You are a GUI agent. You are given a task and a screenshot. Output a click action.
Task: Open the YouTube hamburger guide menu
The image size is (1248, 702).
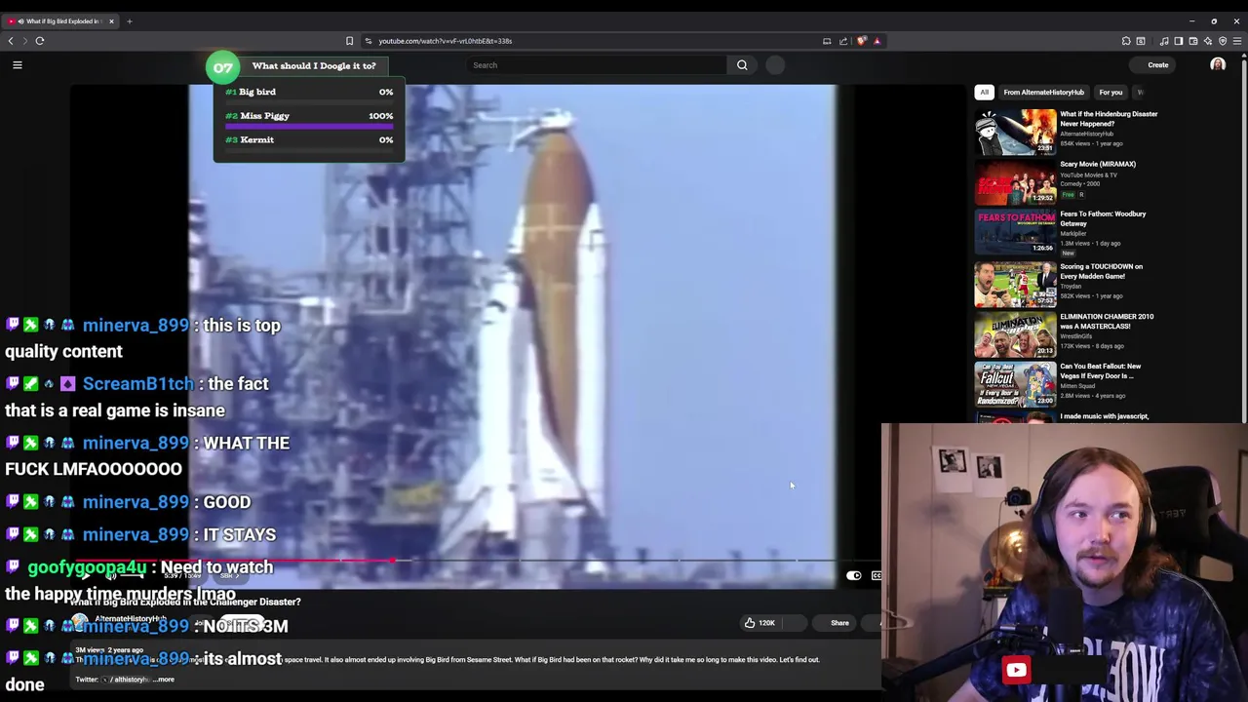[17, 65]
